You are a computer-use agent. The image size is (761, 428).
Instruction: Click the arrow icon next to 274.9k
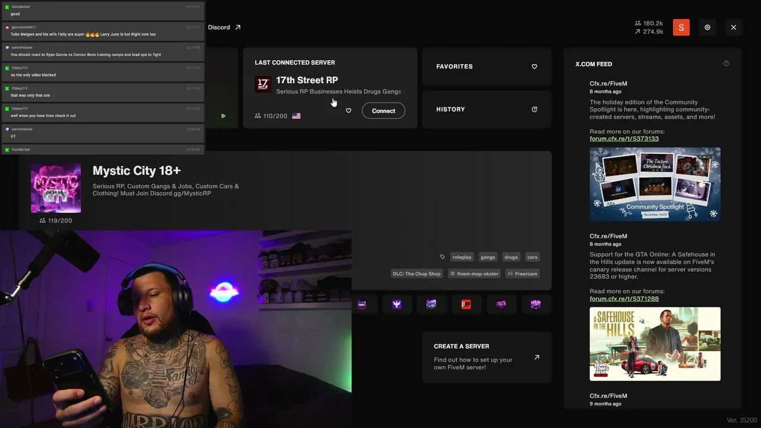[638, 32]
